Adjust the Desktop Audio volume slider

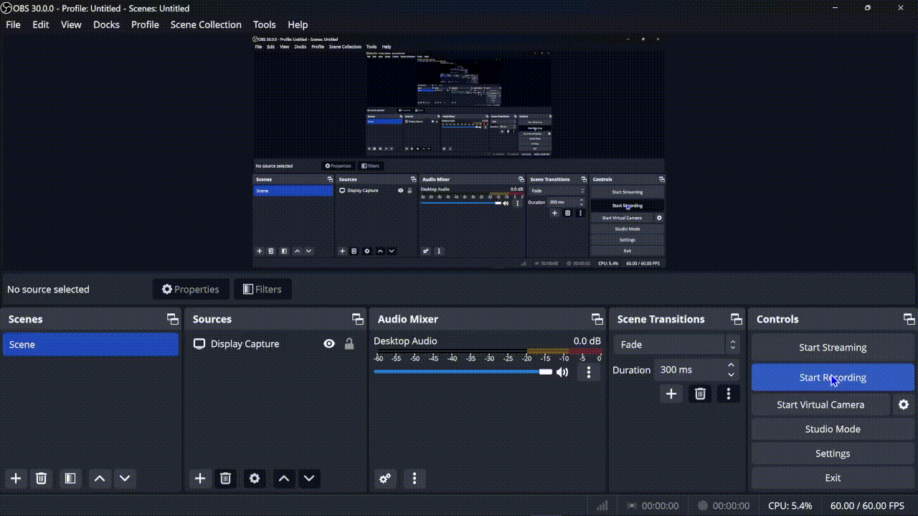(x=463, y=372)
